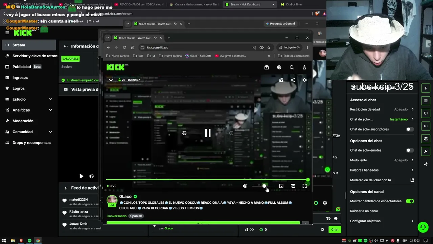The image size is (433, 244).
Task: Toggle Chat de solo-emotes switch
Action: (410, 150)
